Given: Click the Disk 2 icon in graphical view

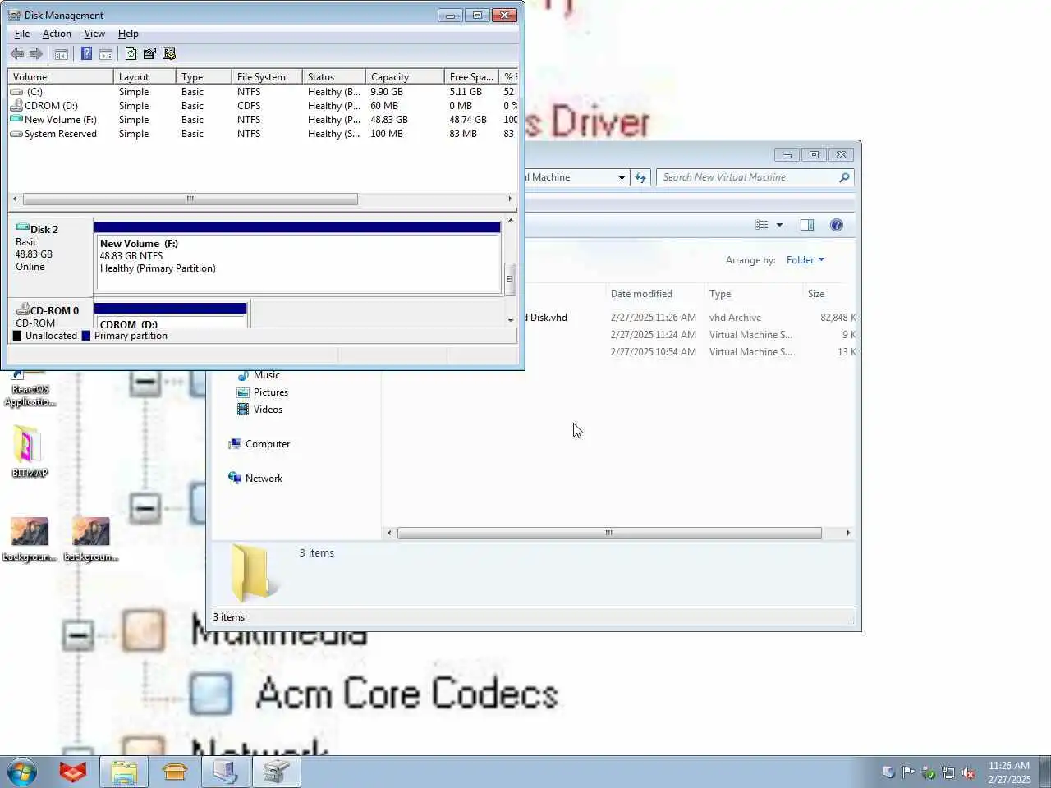Looking at the screenshot, I should pyautogui.click(x=23, y=227).
